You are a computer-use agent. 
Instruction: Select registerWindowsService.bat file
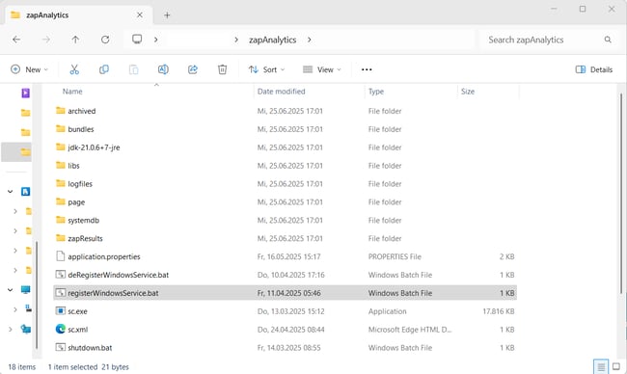coord(285,293)
